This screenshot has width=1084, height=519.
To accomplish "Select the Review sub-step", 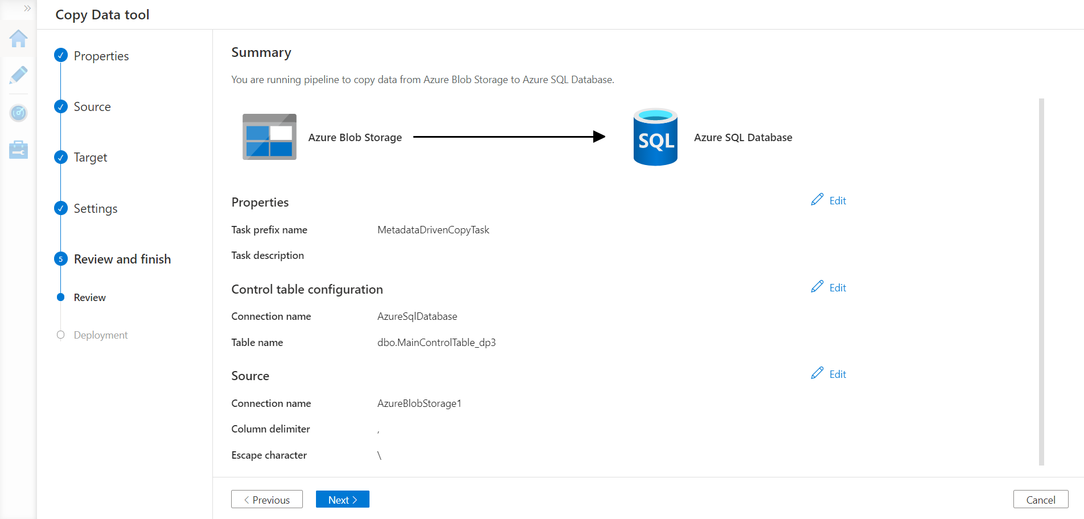I will [x=89, y=298].
